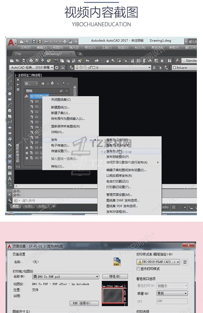The height and width of the screenshot is (313, 203).
Task: Select 壹号院图纸集 root node
Action: 39,96
